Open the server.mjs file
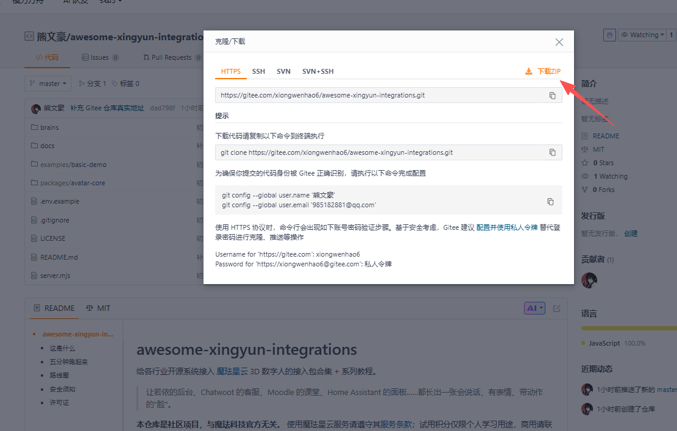Screen dimensions: 677x431 pos(55,276)
